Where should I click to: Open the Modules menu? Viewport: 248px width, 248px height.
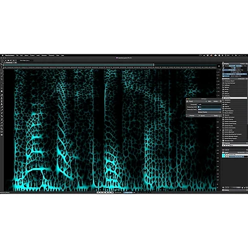click(44, 55)
